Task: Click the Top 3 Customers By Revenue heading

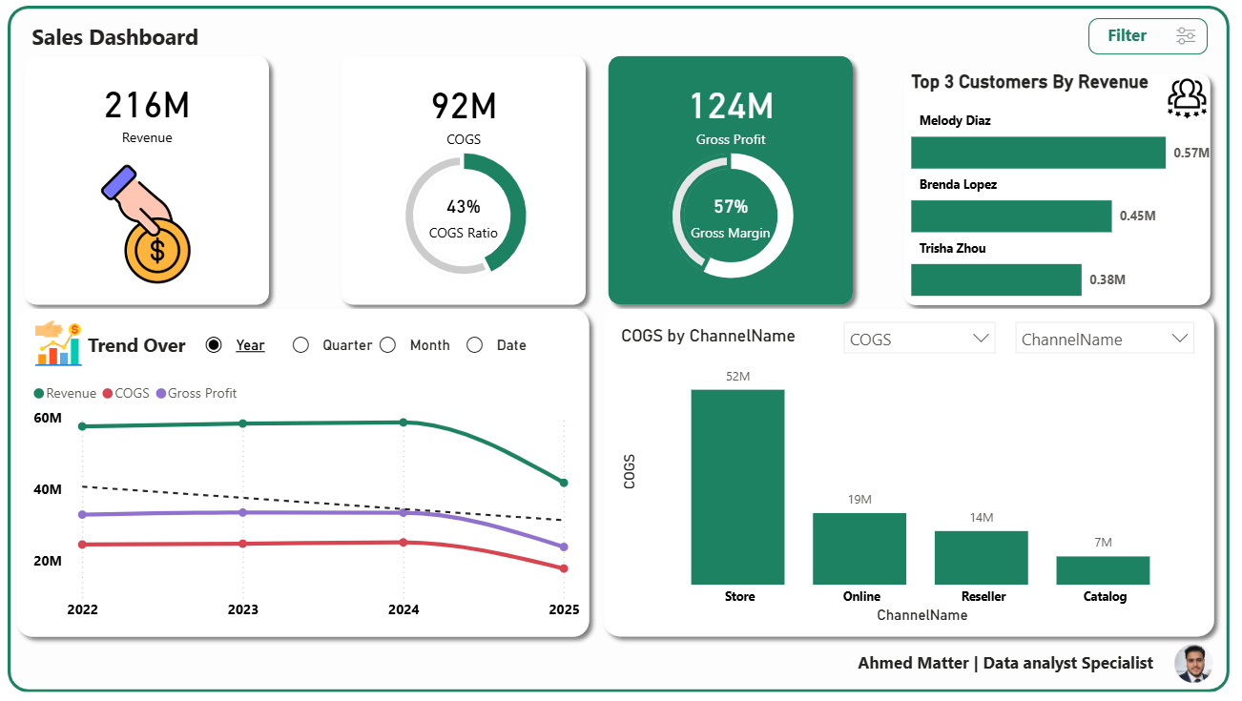Action: (1029, 82)
